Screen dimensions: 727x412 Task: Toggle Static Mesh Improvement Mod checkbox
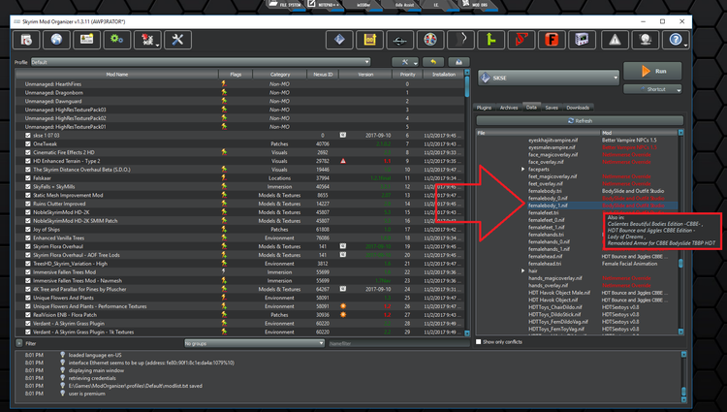pos(28,195)
